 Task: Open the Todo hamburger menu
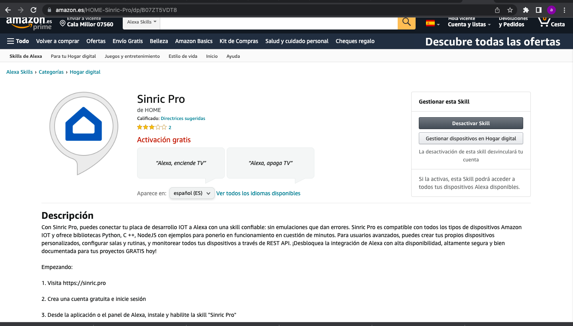18,41
